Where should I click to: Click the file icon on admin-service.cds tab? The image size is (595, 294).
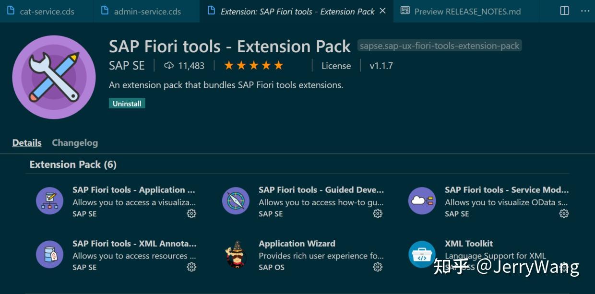tap(105, 11)
